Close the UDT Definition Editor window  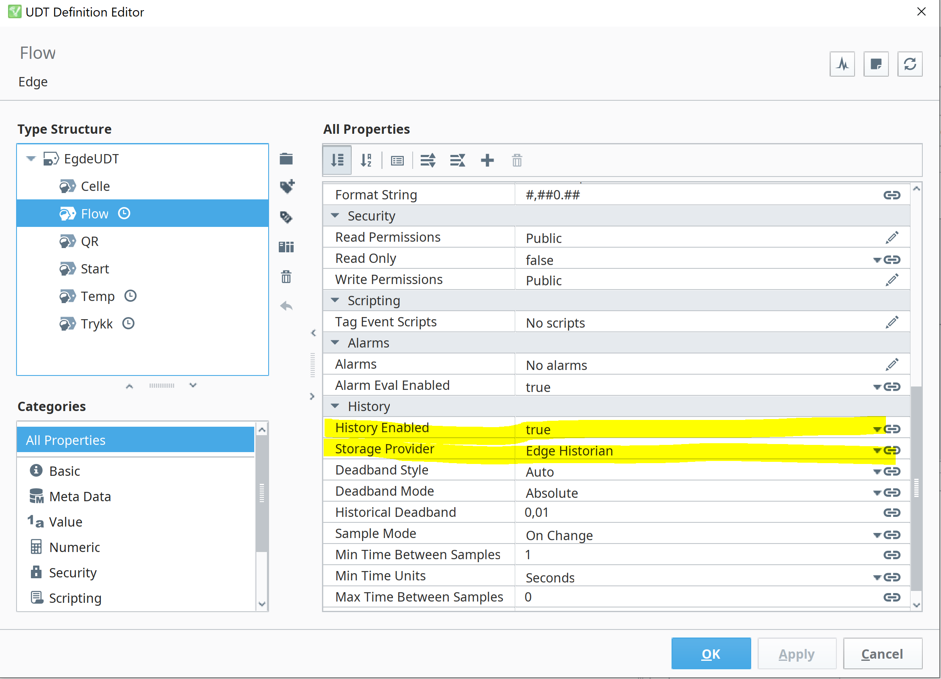coord(921,11)
